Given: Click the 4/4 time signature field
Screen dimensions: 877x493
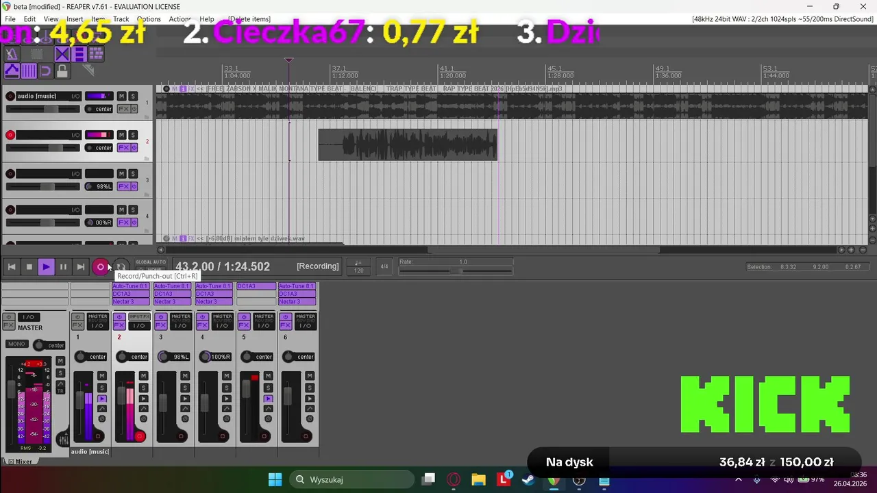Looking at the screenshot, I should click(384, 266).
